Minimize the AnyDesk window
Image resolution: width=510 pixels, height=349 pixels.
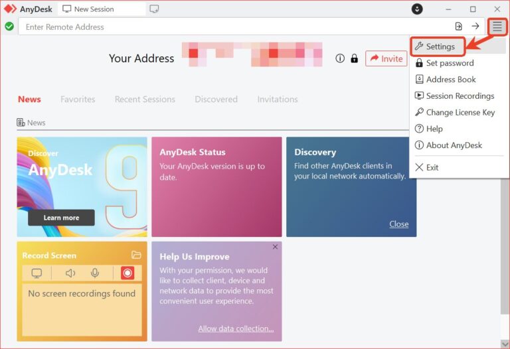(x=448, y=9)
